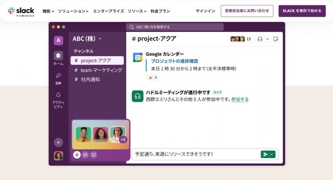Viewport: 333px width, 180px height.
Task: Toggle the huddle microphone button
Action: point(77,155)
